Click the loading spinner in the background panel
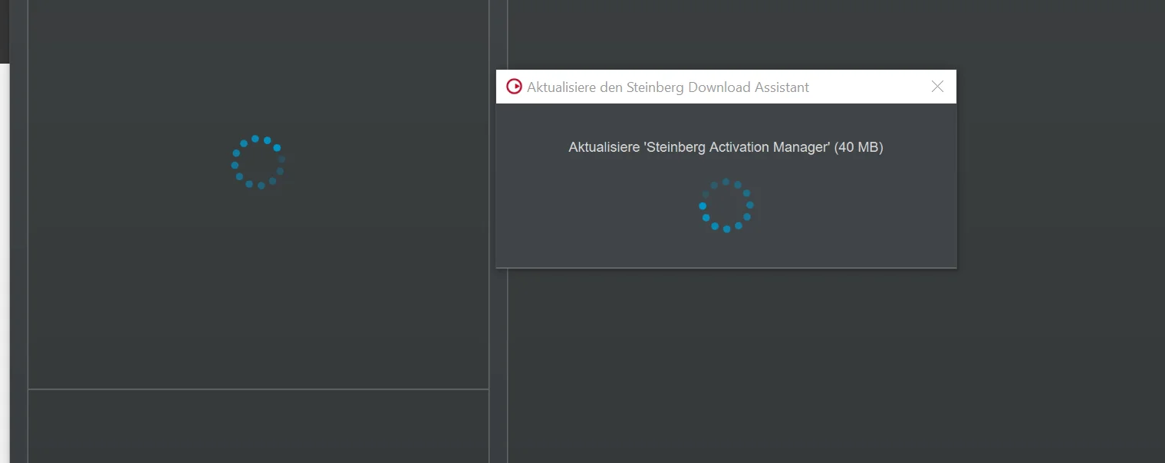The height and width of the screenshot is (463, 1165). click(x=258, y=162)
